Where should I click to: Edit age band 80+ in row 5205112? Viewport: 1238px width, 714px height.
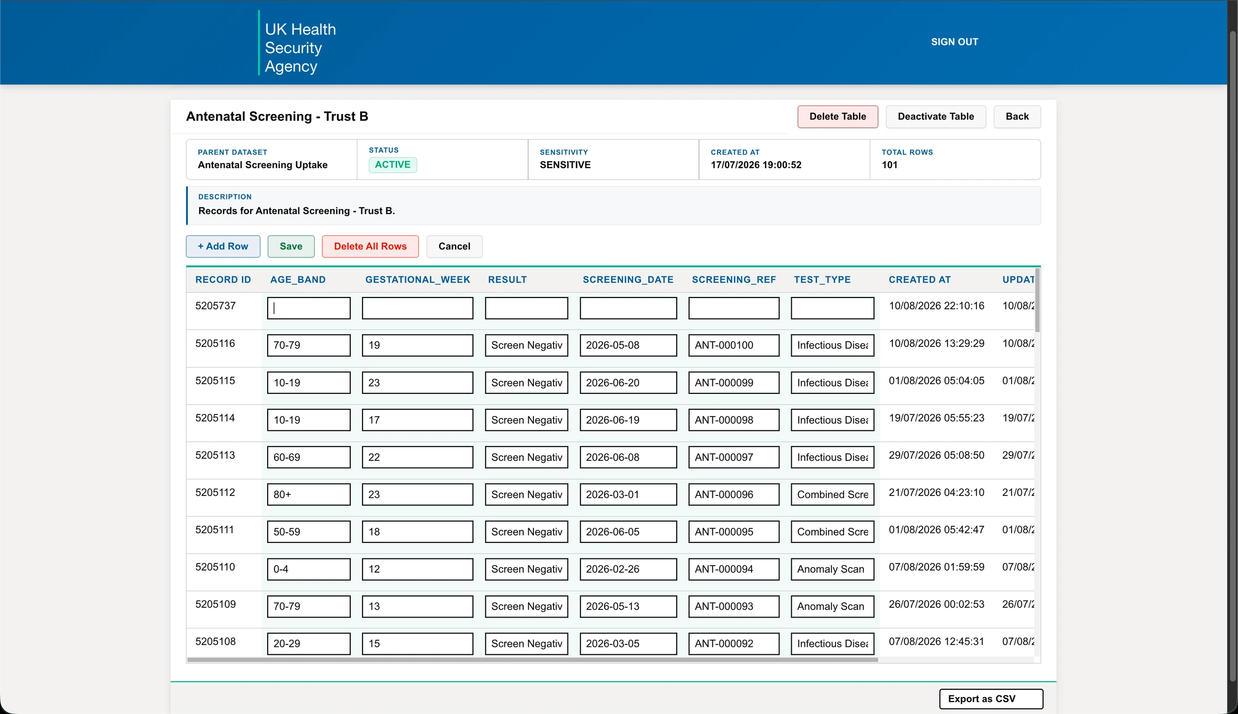tap(308, 494)
